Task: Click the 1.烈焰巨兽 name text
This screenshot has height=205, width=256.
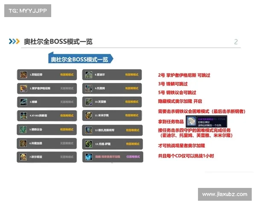Action: [x=36, y=75]
